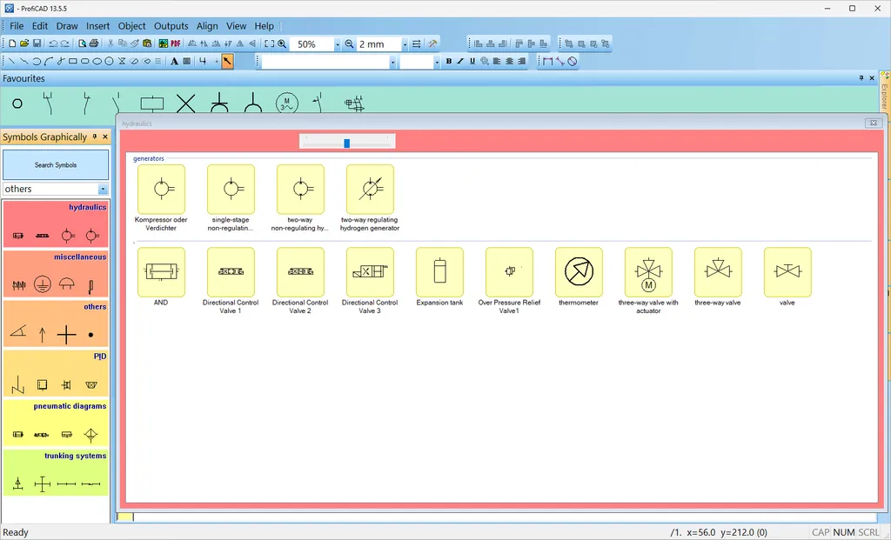Select the rounded rectangle drawing tool

click(84, 62)
